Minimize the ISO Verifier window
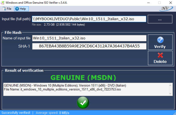Viewport: 176px width, 115px height. [x=148, y=3]
